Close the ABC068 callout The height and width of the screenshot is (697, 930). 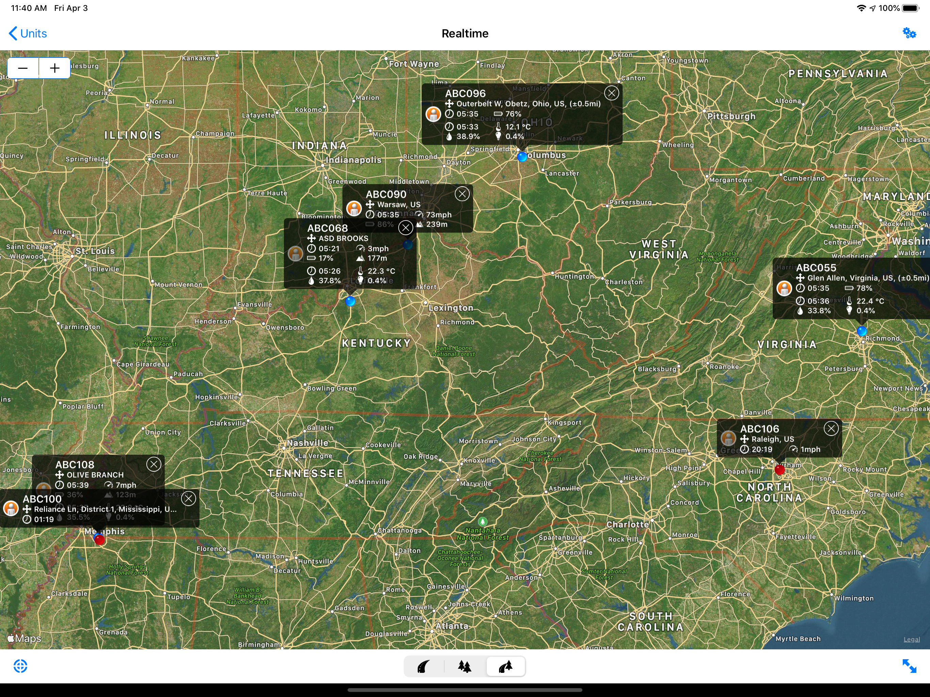point(406,228)
